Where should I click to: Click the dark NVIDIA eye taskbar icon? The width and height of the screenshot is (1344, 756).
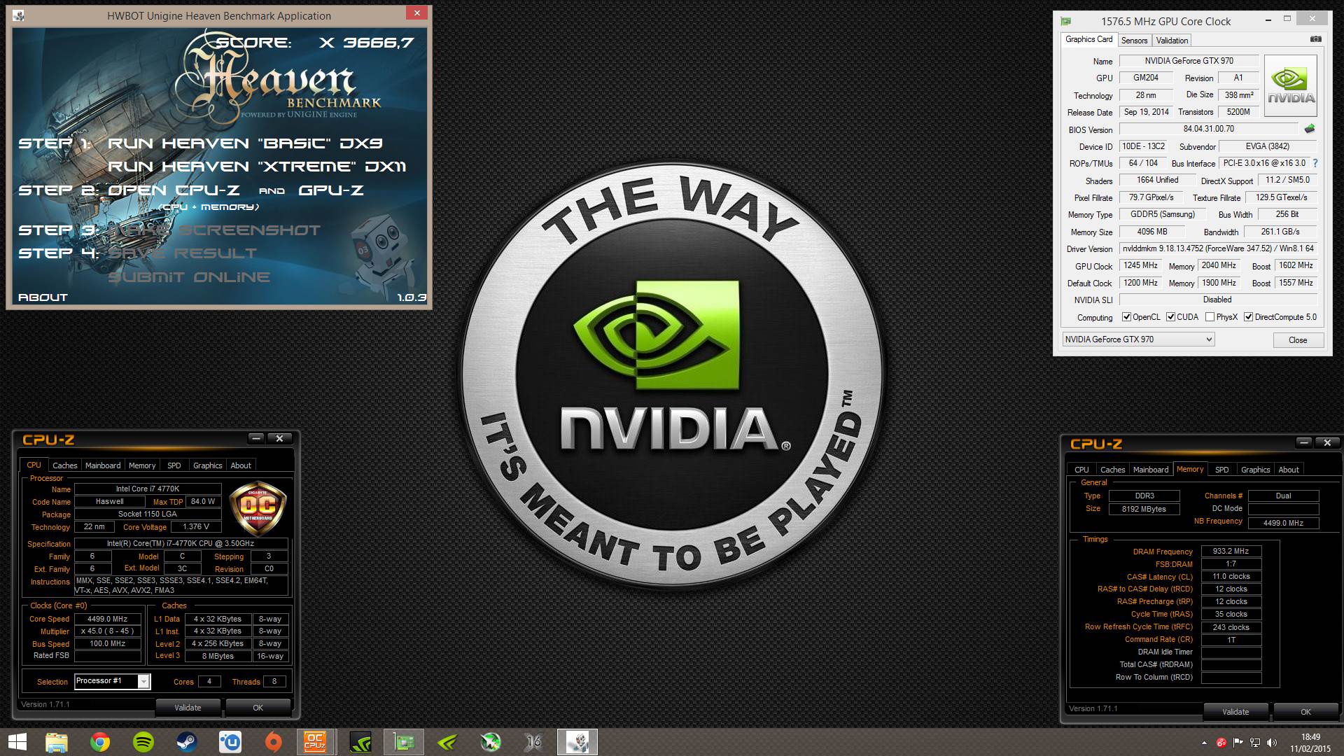coord(360,742)
